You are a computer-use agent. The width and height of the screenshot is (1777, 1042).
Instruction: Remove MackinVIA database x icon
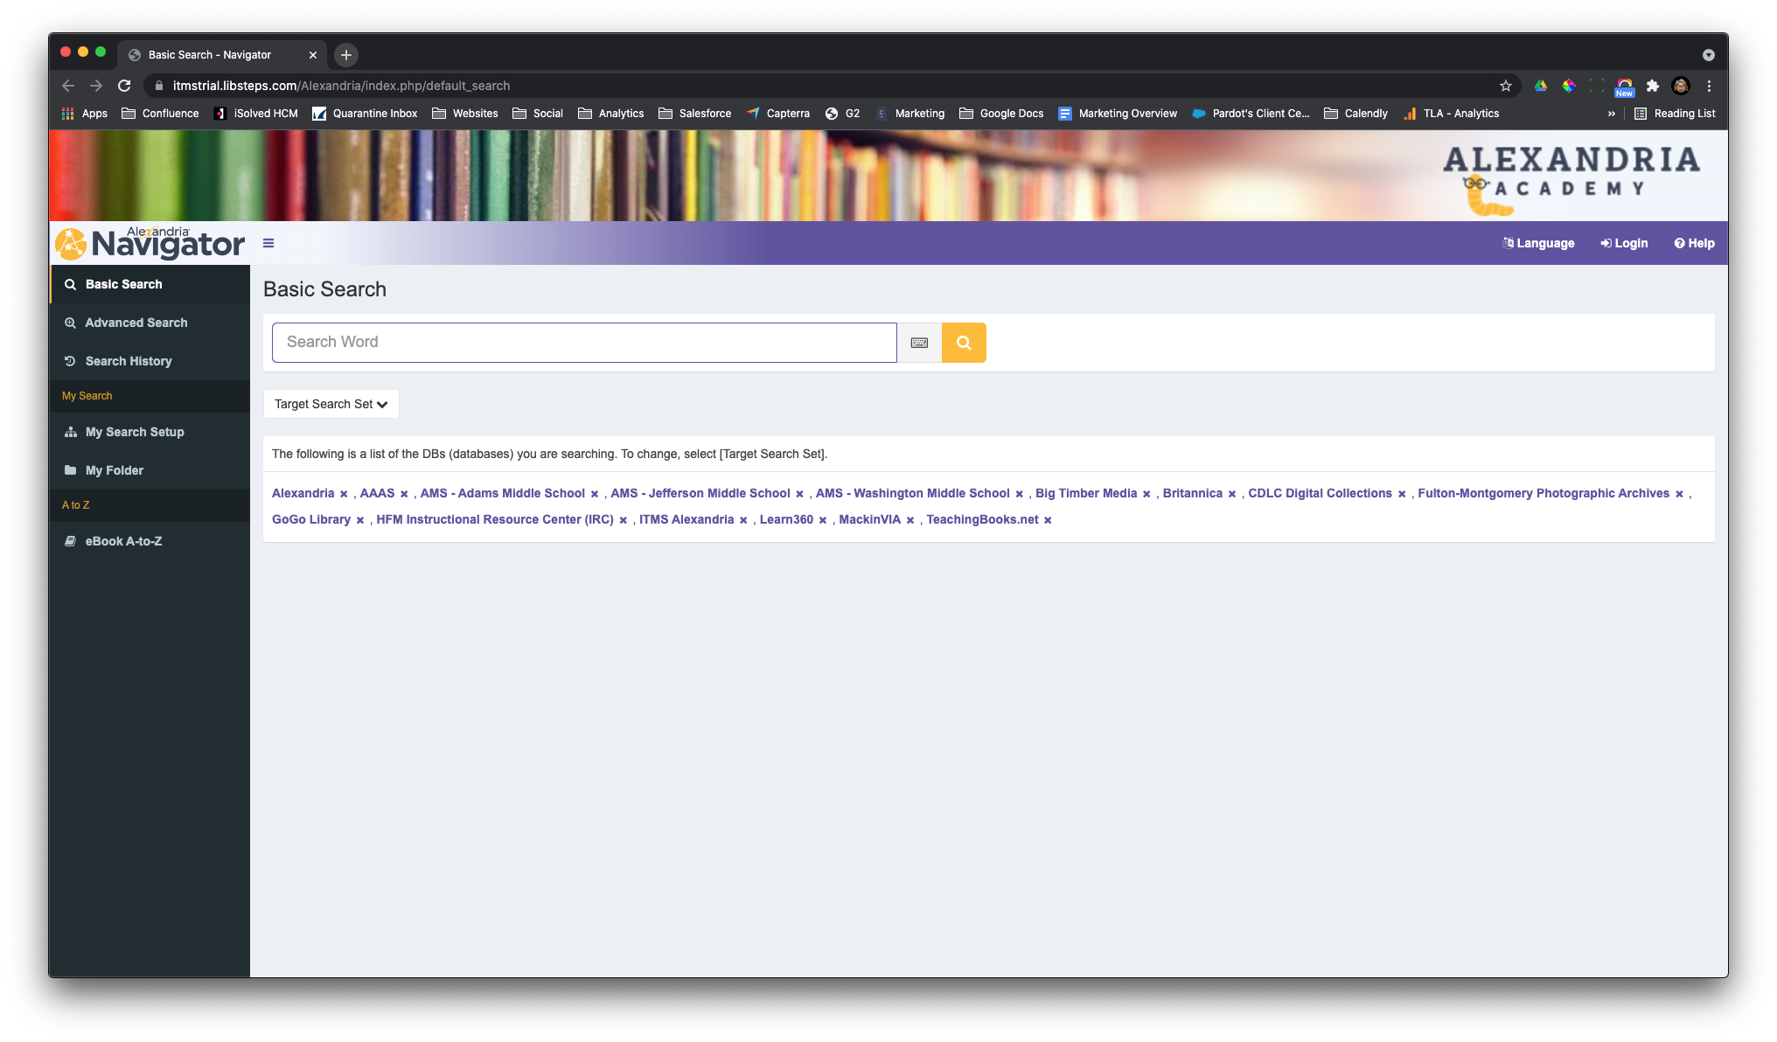[910, 520]
